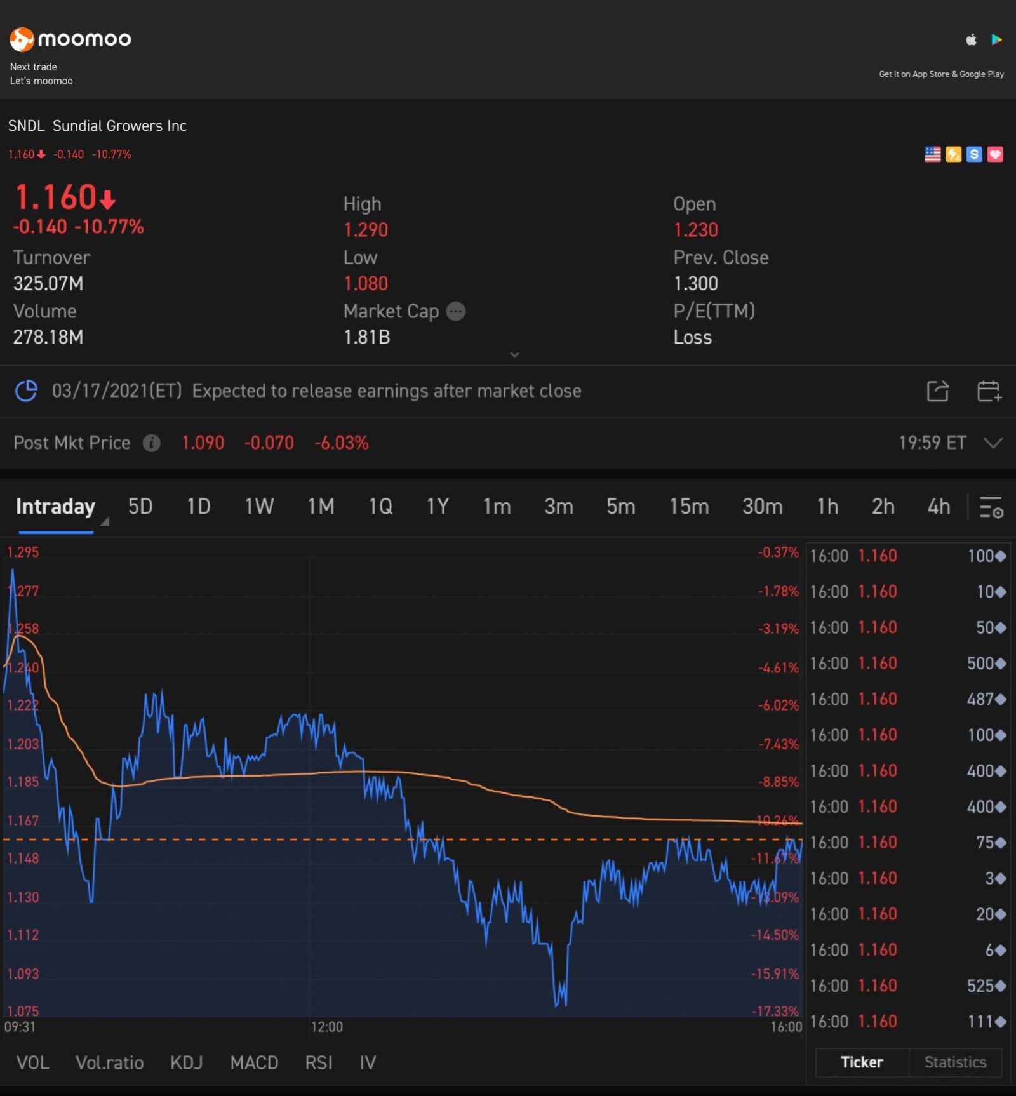1016x1096 pixels.
Task: Click the 1.300 previous close value
Action: [695, 284]
